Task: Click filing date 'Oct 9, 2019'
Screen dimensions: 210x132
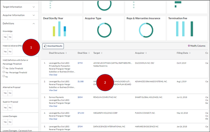Action: click(x=181, y=63)
